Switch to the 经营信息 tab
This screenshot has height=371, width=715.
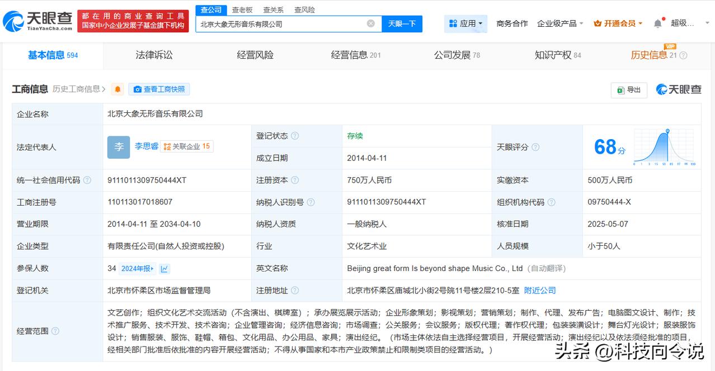point(356,55)
